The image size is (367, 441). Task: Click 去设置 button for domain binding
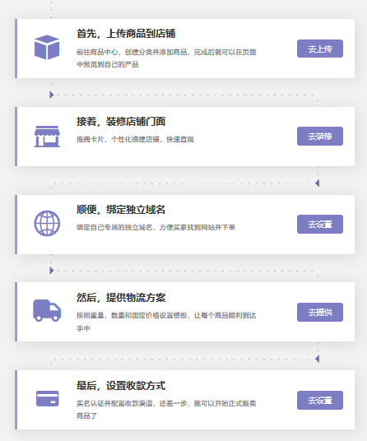click(x=320, y=224)
